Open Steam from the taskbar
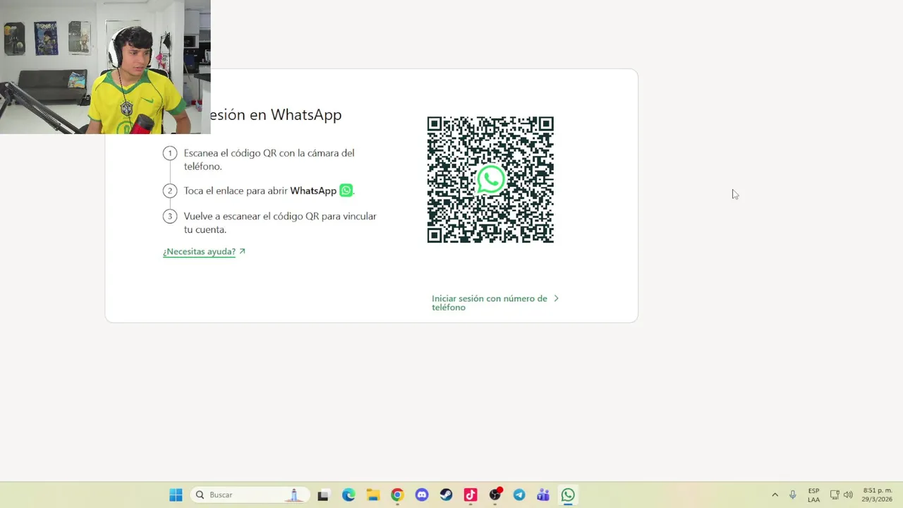The image size is (903, 508). 446,495
